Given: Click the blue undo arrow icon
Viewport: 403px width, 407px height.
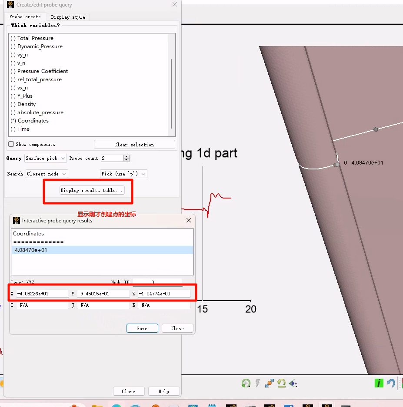Looking at the screenshot, I should [x=391, y=383].
